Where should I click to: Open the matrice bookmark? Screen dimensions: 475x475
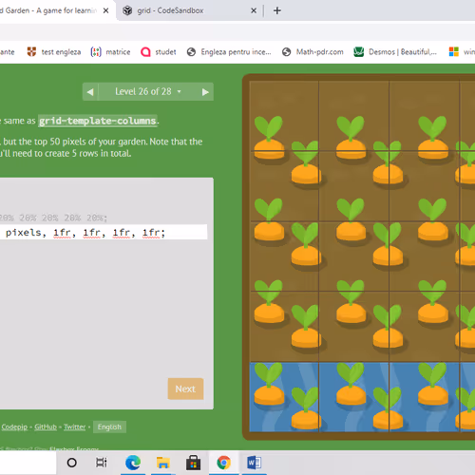coord(110,52)
